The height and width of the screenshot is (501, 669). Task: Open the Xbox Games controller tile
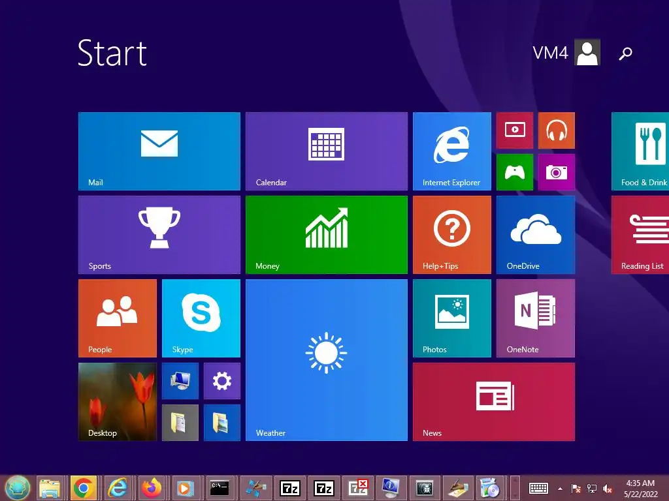click(x=515, y=172)
